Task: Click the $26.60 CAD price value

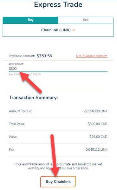Action: [98, 137]
